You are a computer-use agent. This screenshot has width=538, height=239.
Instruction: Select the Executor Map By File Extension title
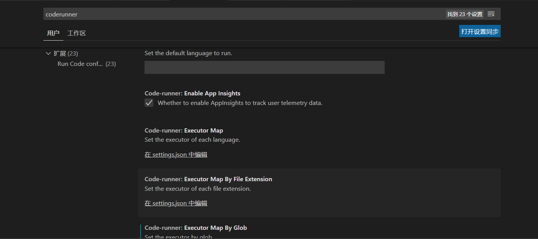pyautogui.click(x=208, y=179)
